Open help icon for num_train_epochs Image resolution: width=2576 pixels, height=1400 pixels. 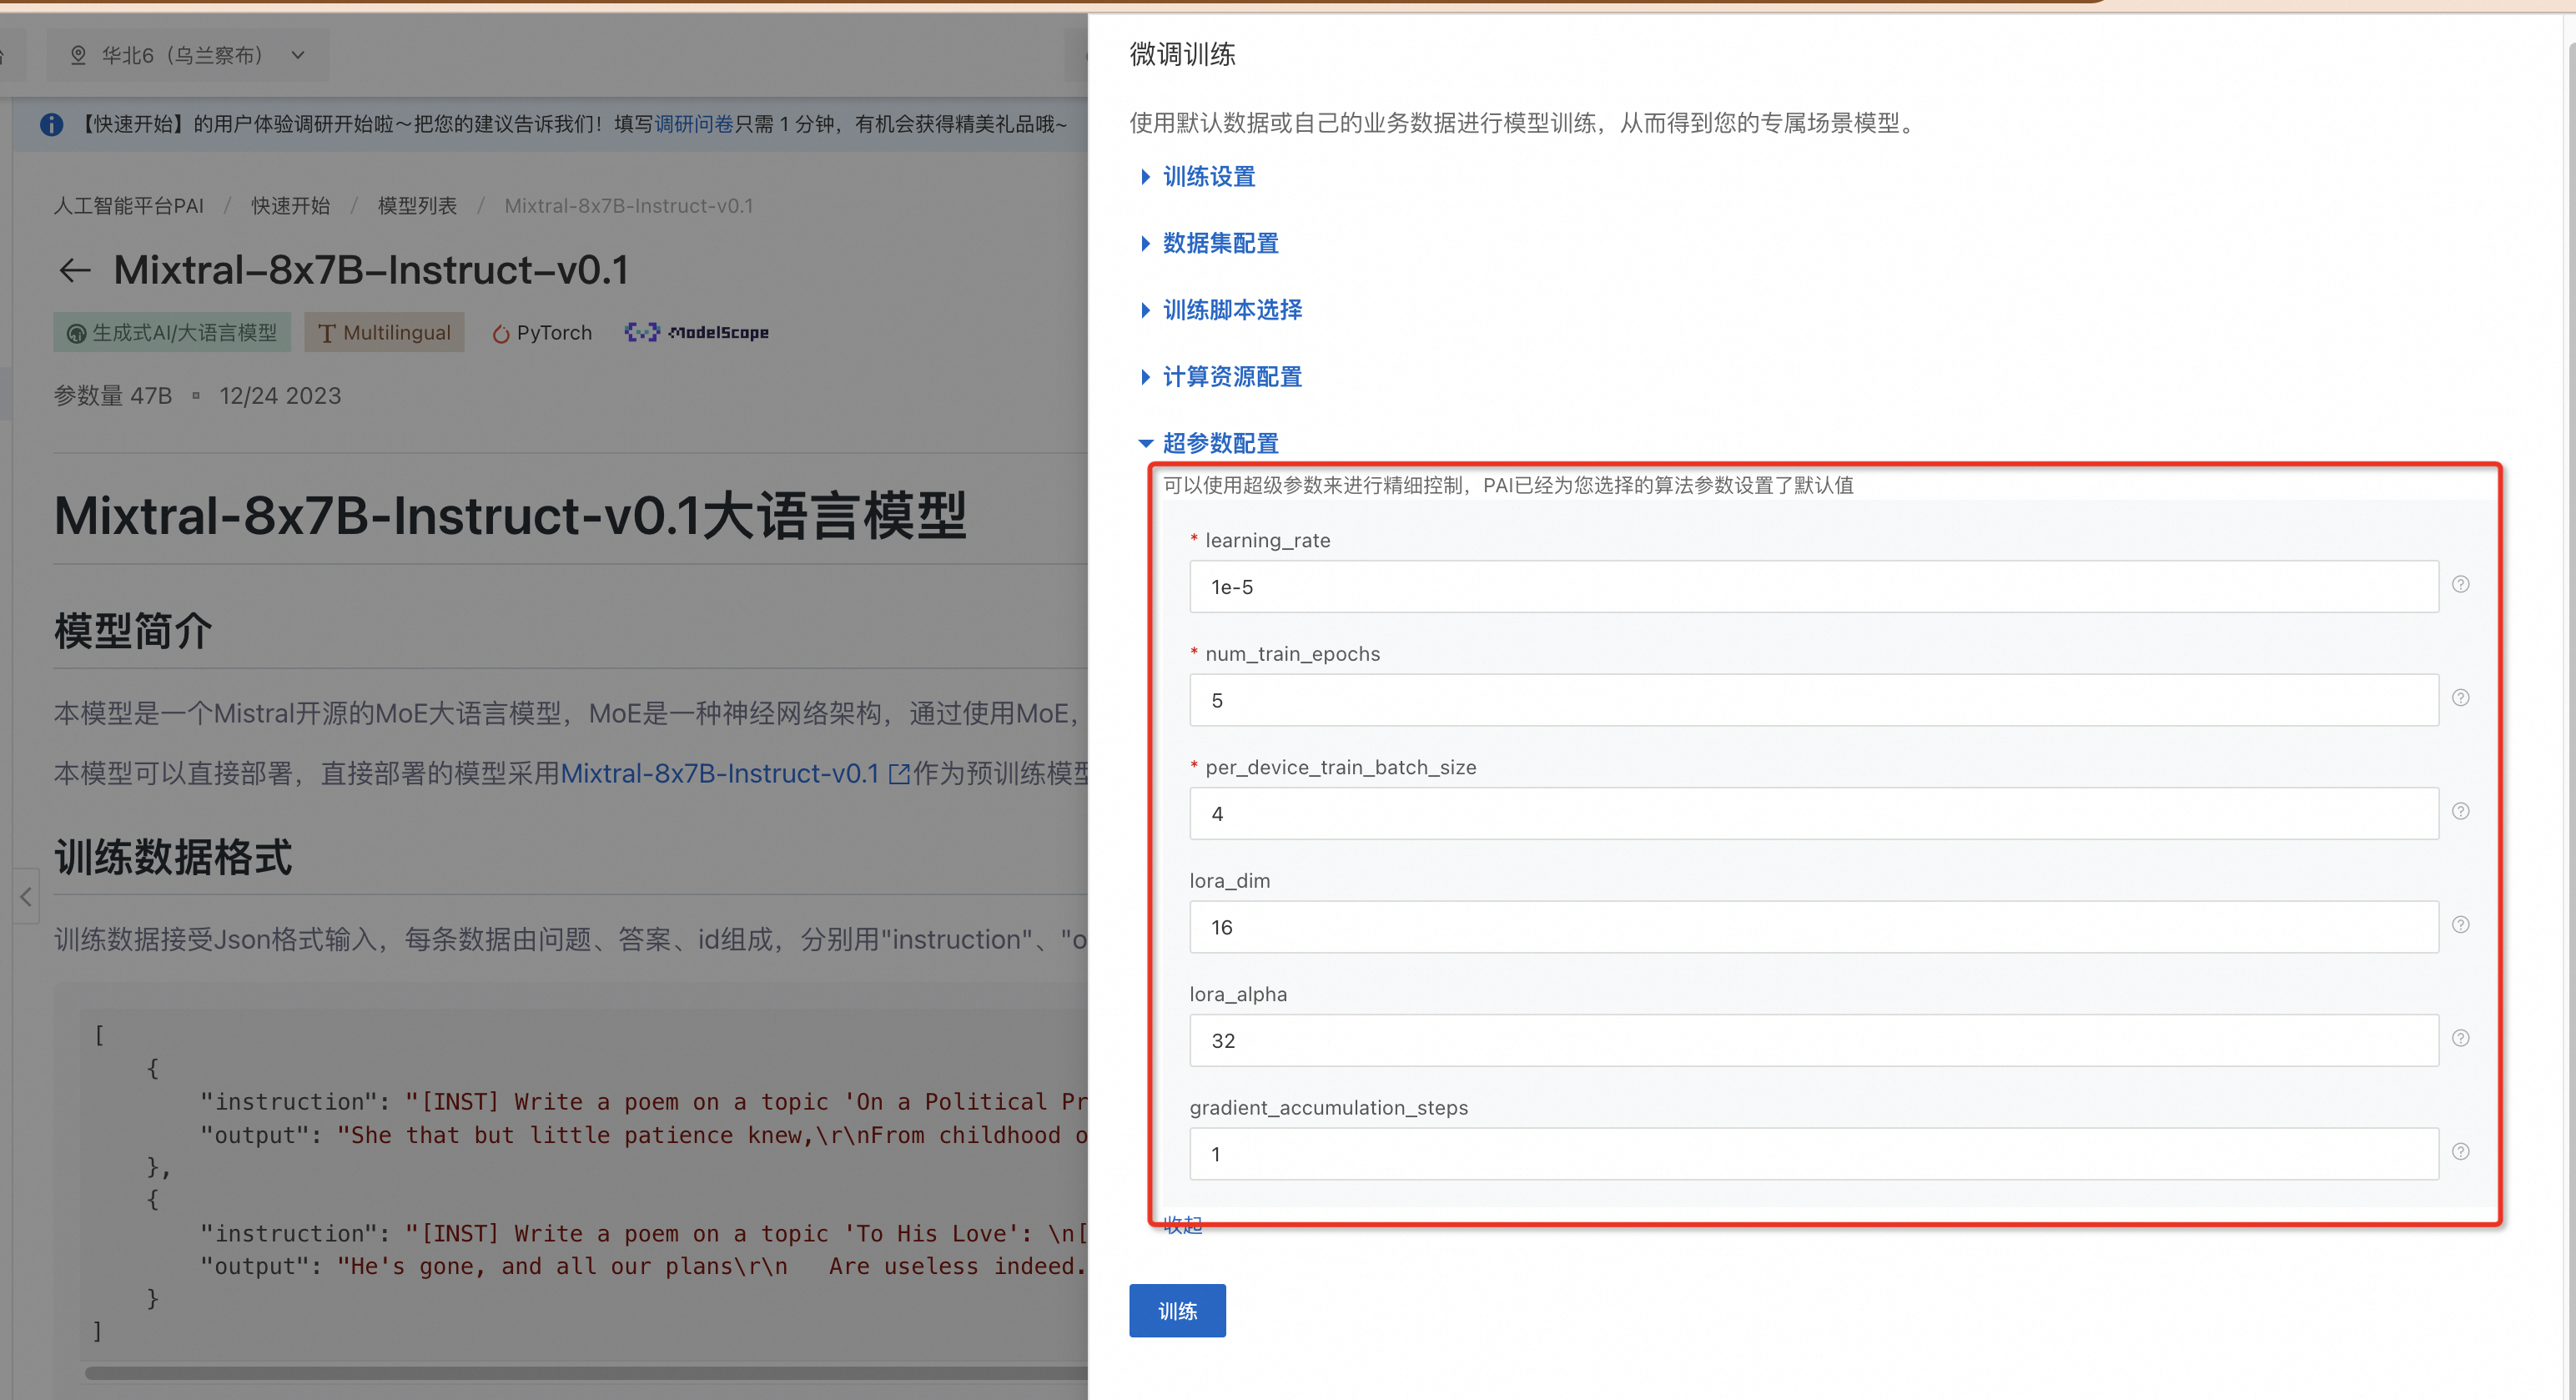tap(2461, 698)
